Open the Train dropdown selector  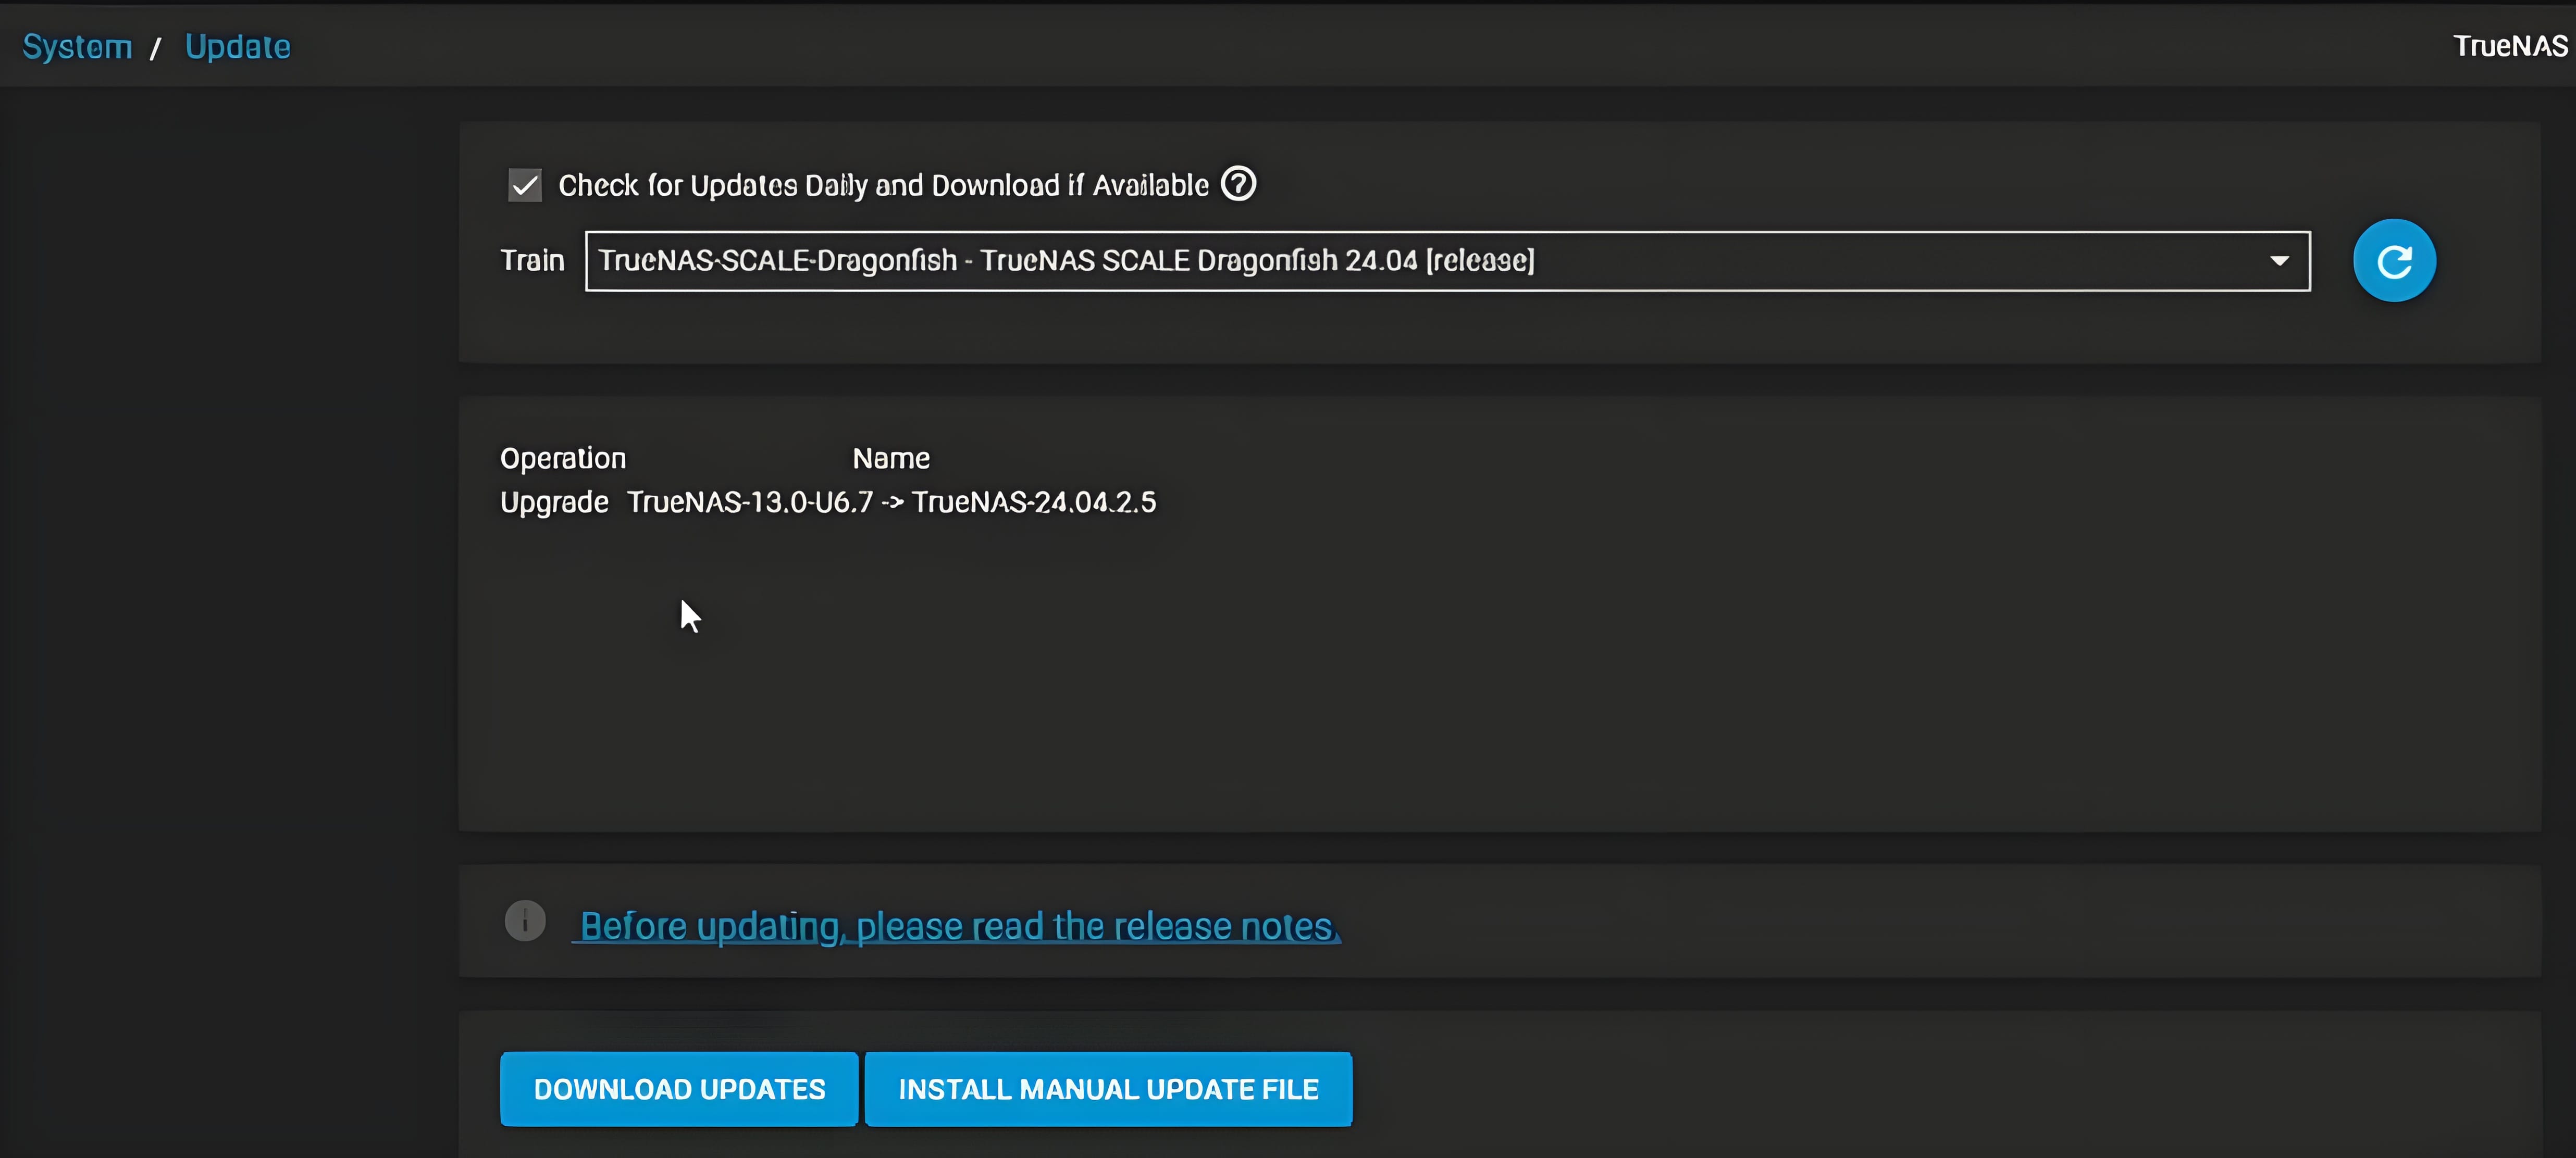1448,261
